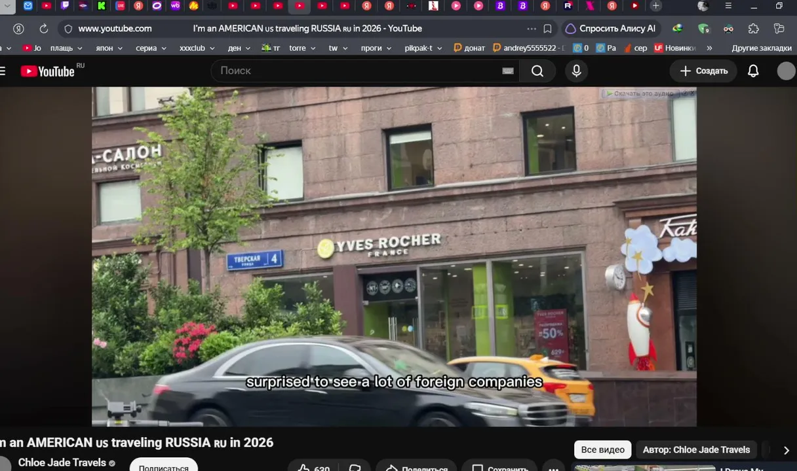
Task: Open the 'Новинки' bookmark
Action: (674, 48)
